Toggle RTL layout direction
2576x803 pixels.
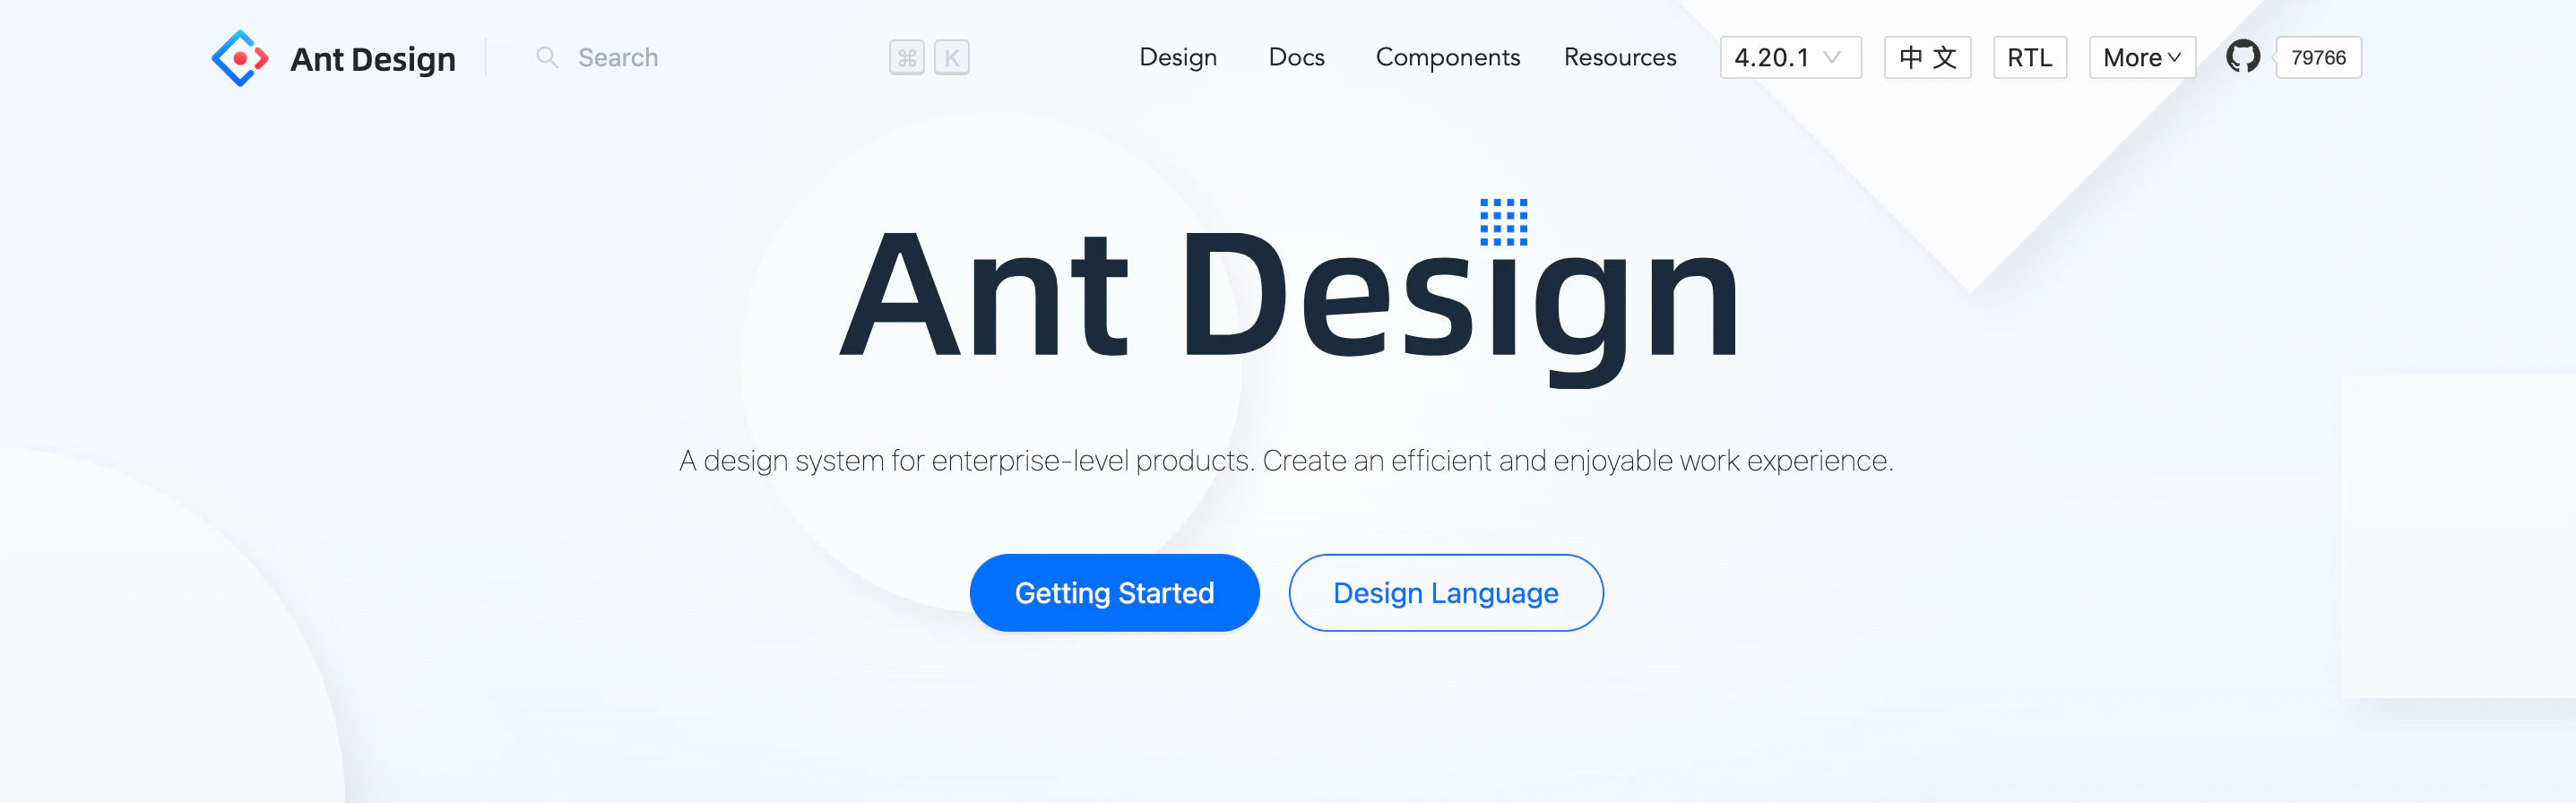click(x=2029, y=57)
